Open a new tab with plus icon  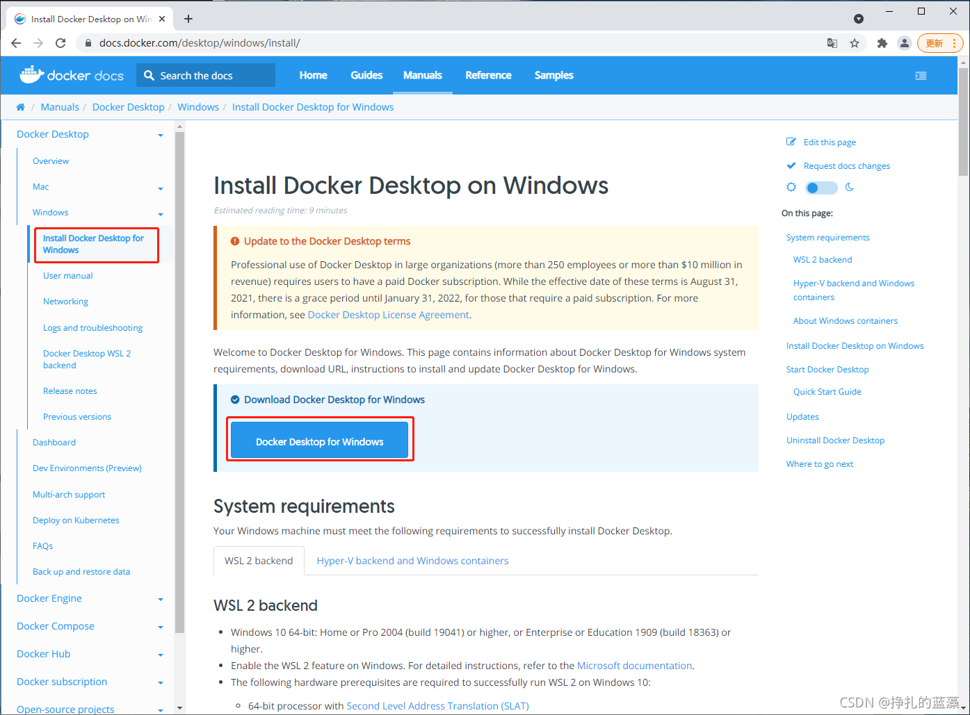[188, 19]
